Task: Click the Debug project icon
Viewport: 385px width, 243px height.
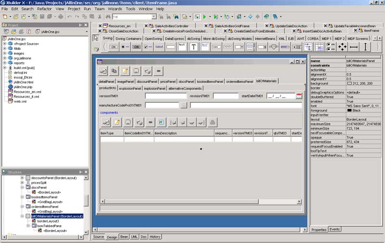Action: tap(216, 17)
